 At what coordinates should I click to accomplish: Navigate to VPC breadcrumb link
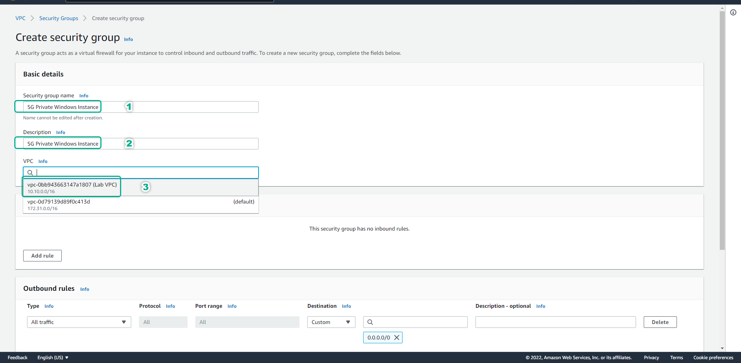(x=20, y=18)
